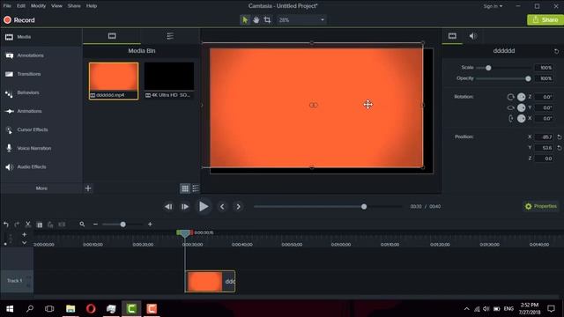Click the Rotation X dial
This screenshot has width=564, height=317.
click(521, 119)
